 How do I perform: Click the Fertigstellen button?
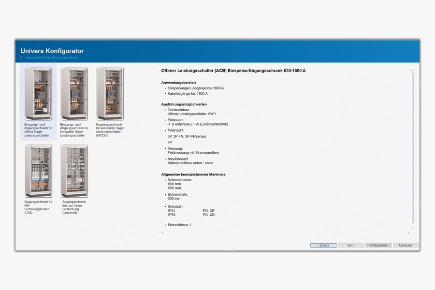click(378, 246)
